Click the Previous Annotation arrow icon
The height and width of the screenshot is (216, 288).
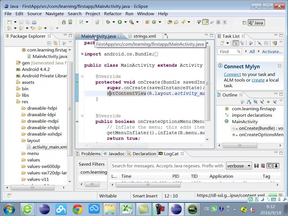pyautogui.click(x=21, y=28)
